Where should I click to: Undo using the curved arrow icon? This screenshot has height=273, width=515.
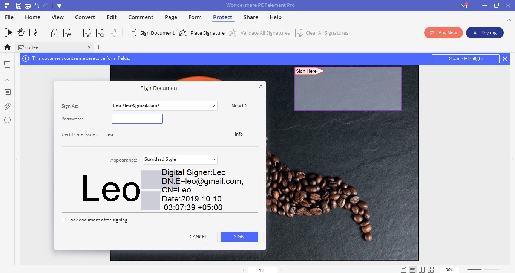pos(37,6)
